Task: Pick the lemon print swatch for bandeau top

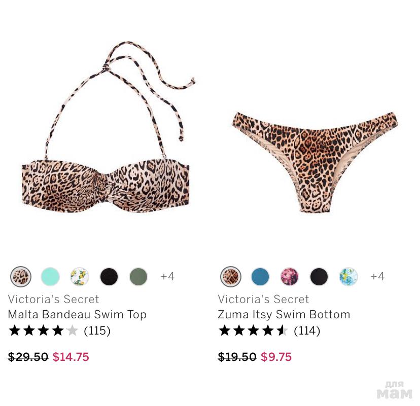Action: tap(80, 276)
